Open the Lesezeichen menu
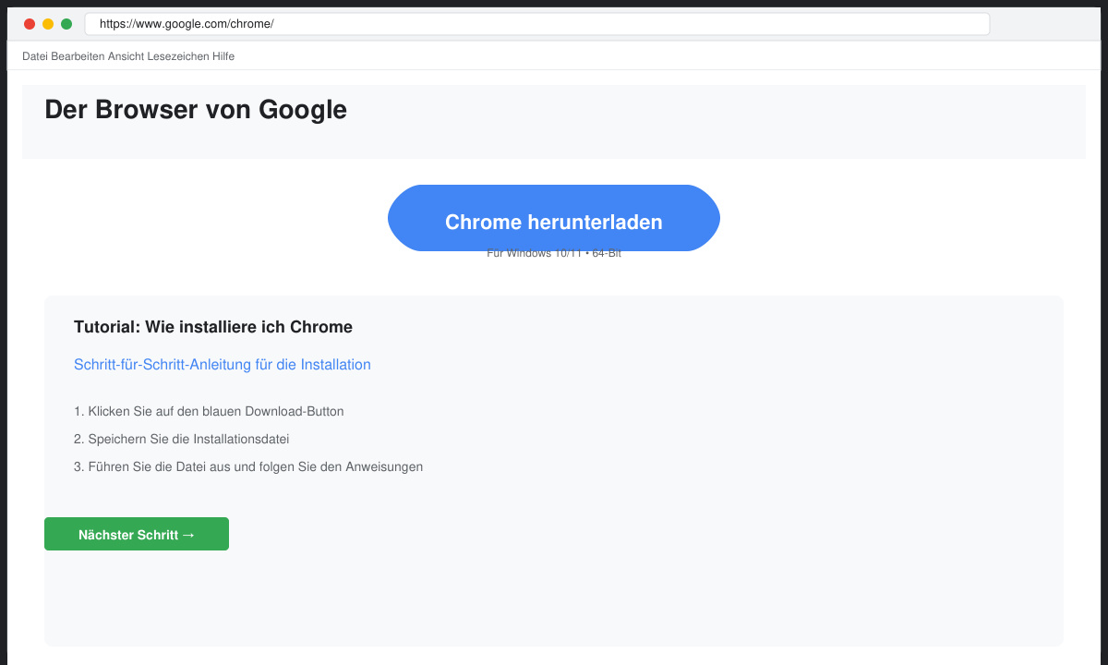1108x665 pixels. pos(178,56)
